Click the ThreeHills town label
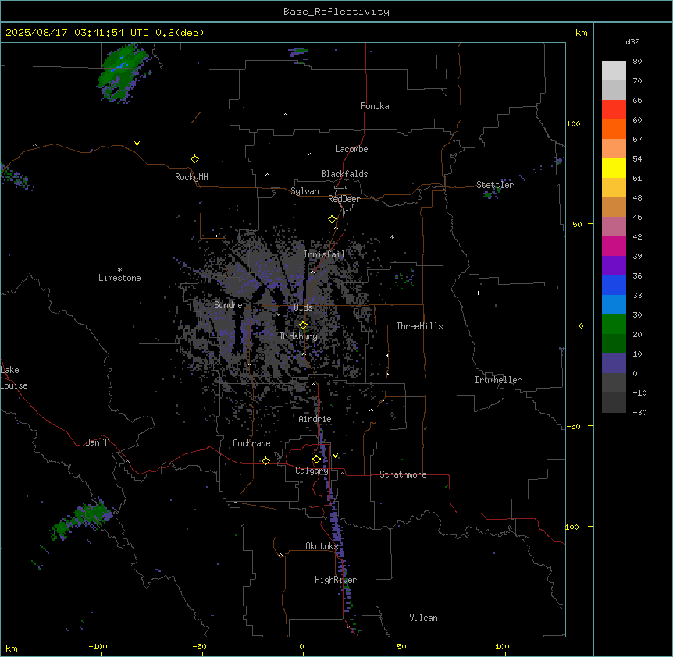673x657 pixels. [419, 326]
